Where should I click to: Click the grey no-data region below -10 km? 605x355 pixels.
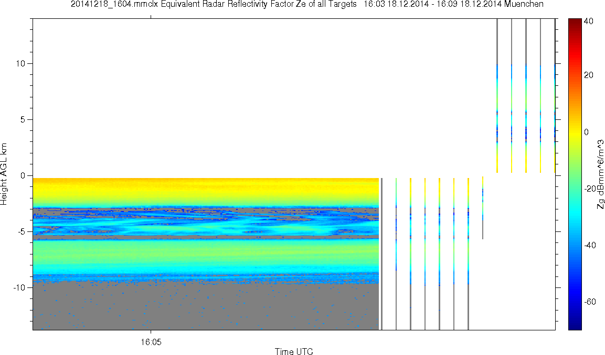pyautogui.click(x=206, y=307)
